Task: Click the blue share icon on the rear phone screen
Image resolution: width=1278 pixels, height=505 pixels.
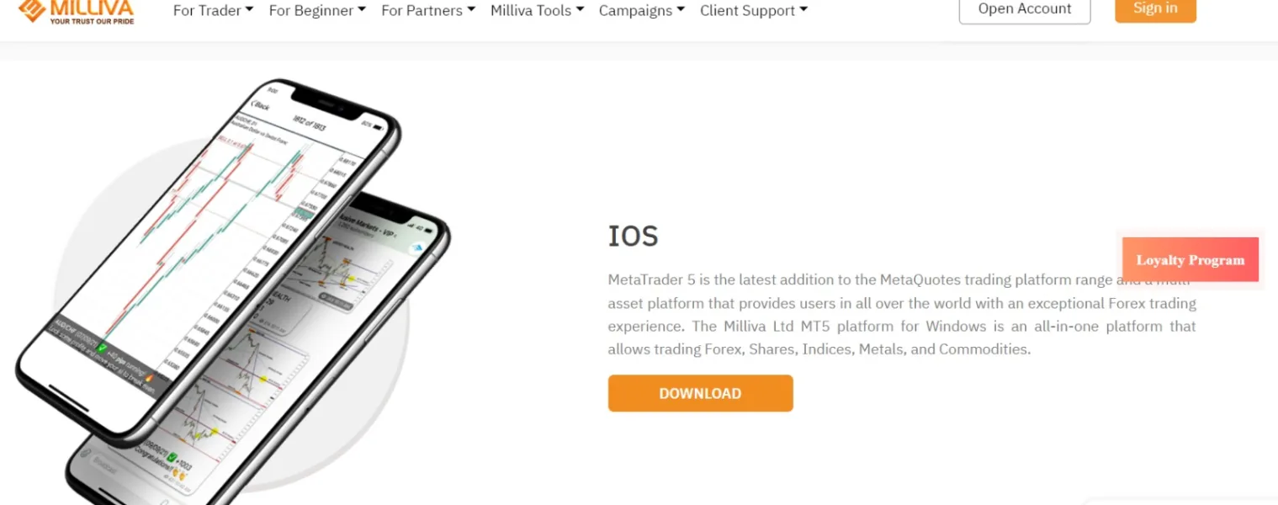Action: click(416, 248)
